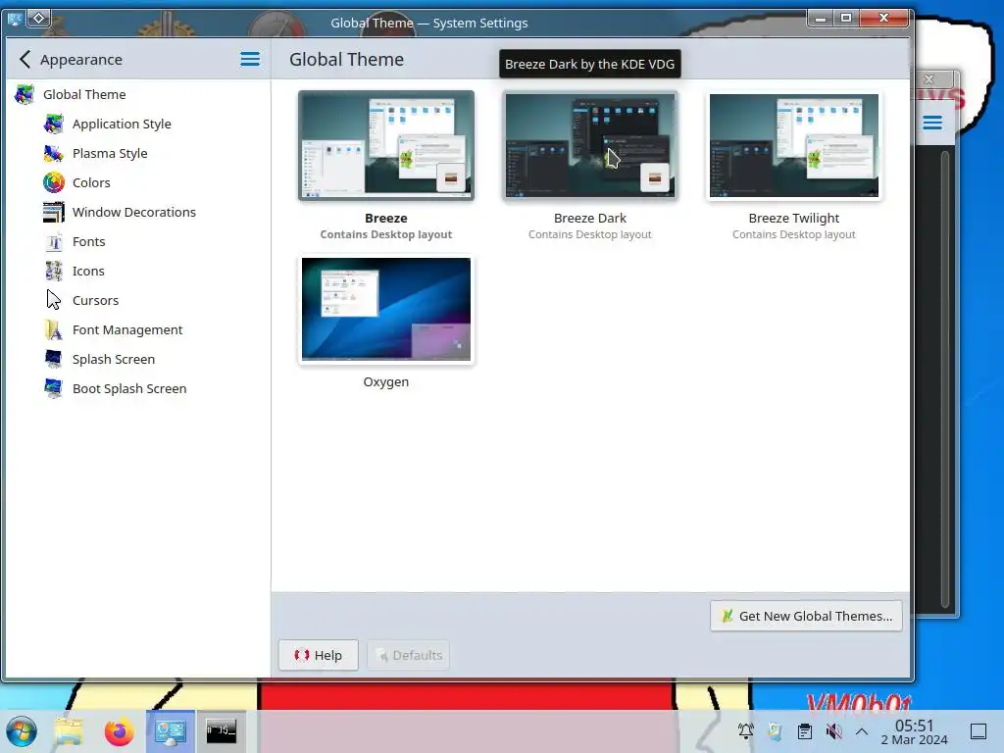Image resolution: width=1004 pixels, height=753 pixels.
Task: Open the Icons settings icon
Action: (x=54, y=272)
